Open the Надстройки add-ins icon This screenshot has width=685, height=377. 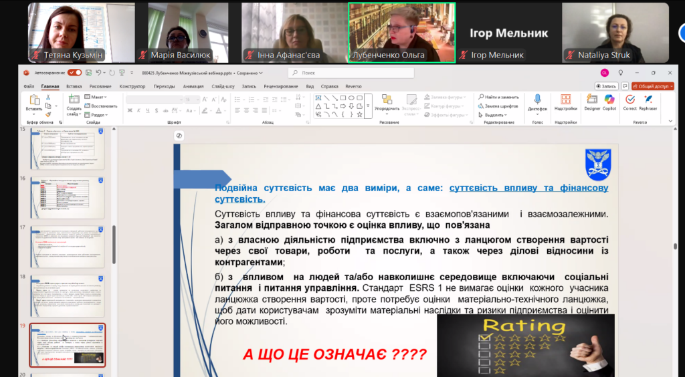(566, 102)
